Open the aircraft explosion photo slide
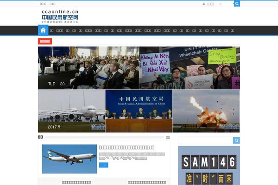 tap(206, 111)
